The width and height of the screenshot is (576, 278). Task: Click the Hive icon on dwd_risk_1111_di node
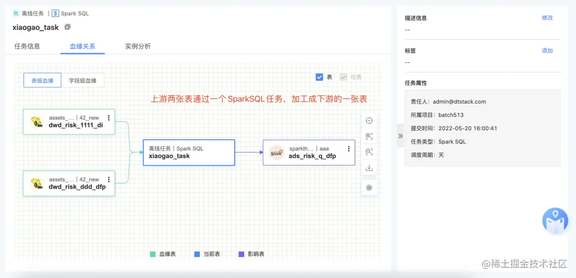(x=36, y=122)
